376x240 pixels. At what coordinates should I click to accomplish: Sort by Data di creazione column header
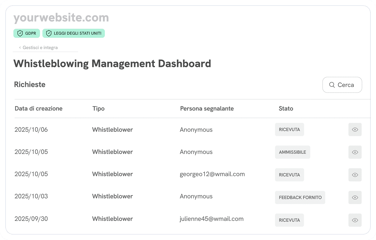39,108
